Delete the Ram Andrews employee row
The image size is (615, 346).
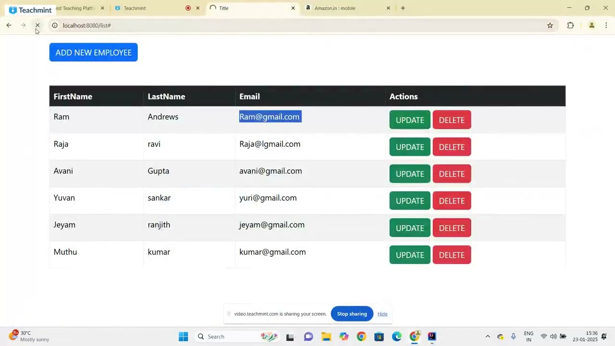(x=452, y=120)
